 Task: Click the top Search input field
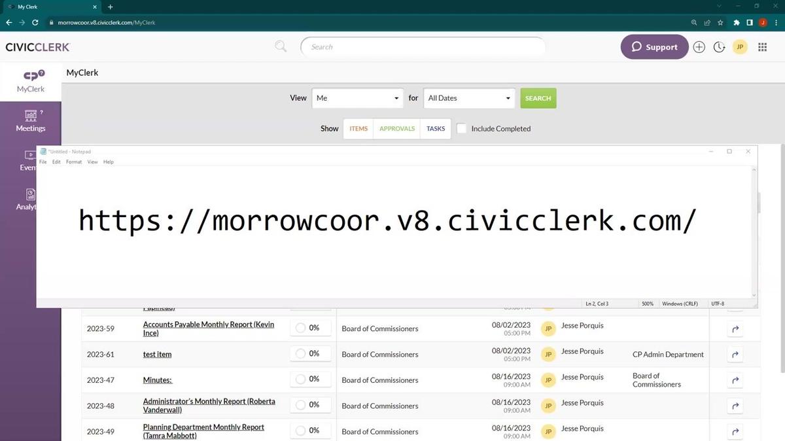click(423, 47)
